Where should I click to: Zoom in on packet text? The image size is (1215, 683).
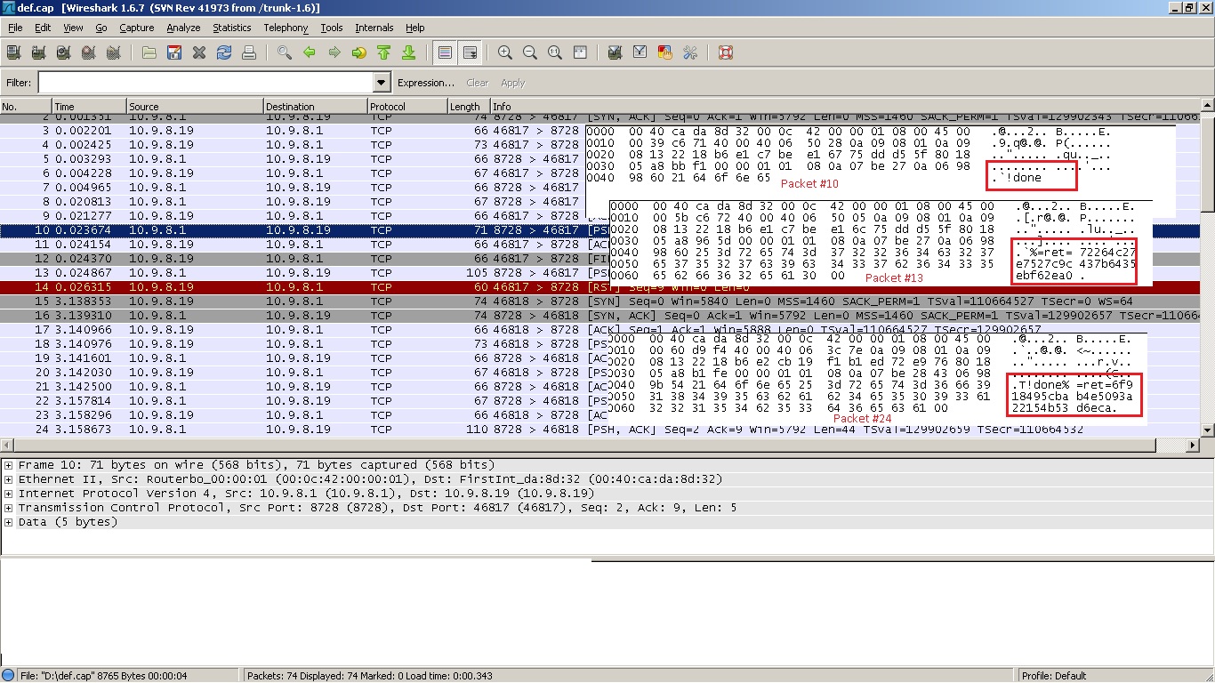point(505,53)
